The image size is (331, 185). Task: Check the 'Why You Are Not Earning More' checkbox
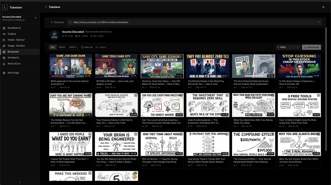point(90,95)
